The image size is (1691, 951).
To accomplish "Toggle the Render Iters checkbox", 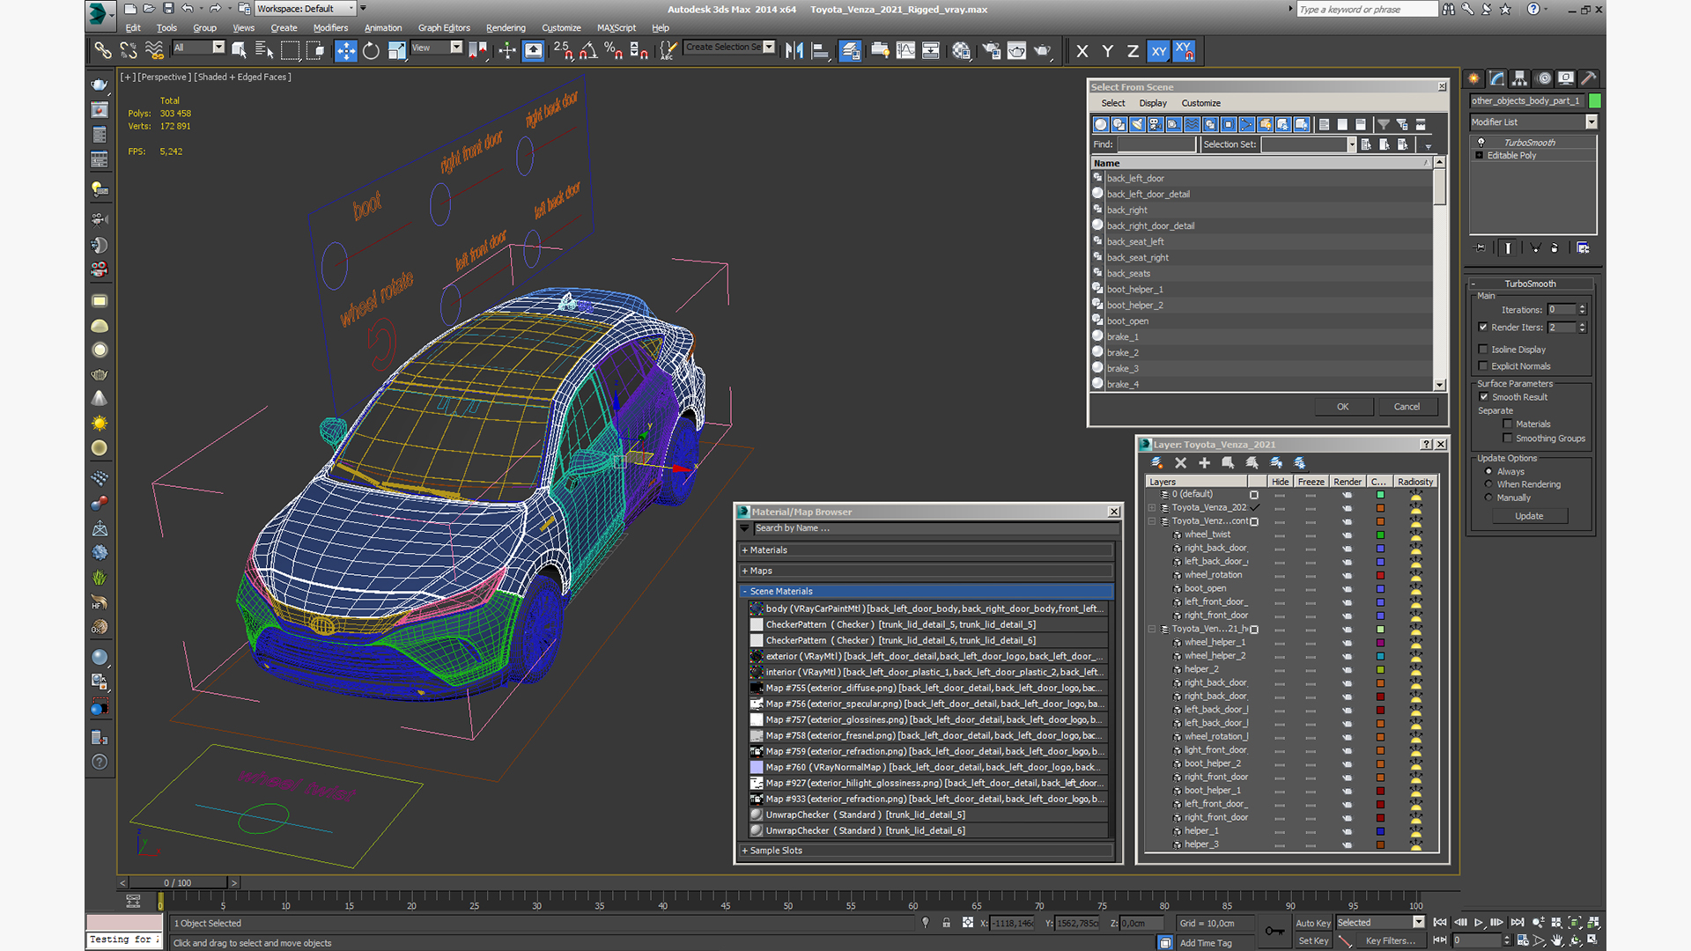I will (x=1483, y=327).
